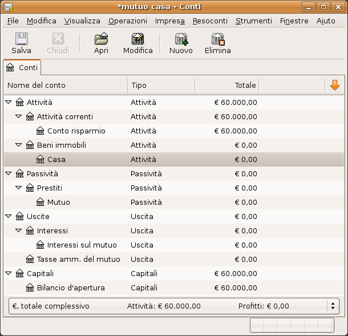348x336 pixels.
Task: Open the Operazioni menu
Action: pyautogui.click(x=127, y=21)
